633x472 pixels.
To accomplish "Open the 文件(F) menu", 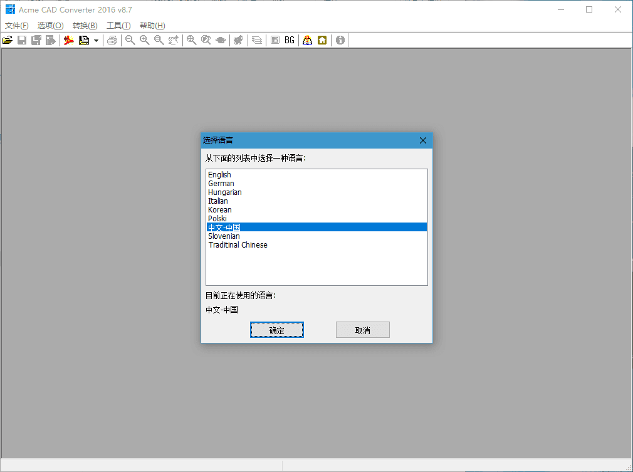I will [x=16, y=26].
